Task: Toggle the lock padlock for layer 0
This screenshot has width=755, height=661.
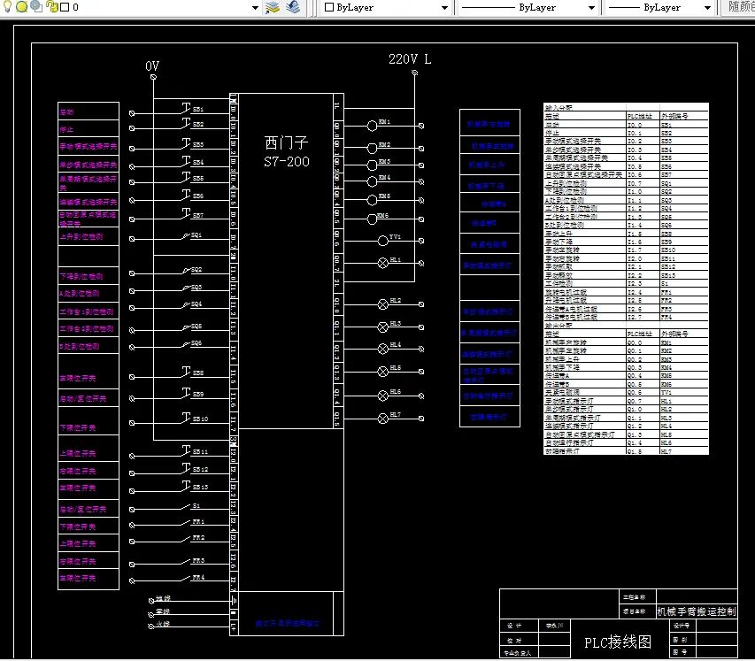Action: coord(50,7)
